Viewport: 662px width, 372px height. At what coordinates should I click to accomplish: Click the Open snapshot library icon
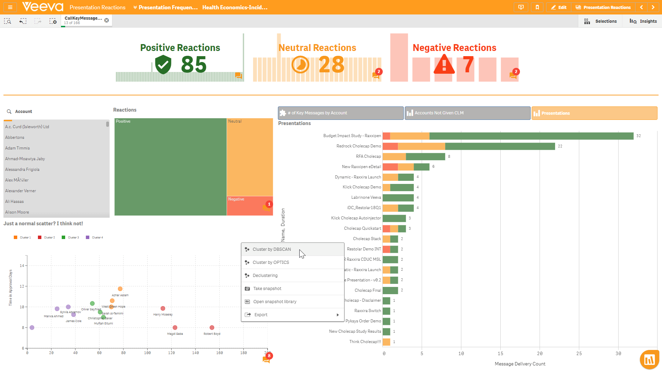point(247,302)
